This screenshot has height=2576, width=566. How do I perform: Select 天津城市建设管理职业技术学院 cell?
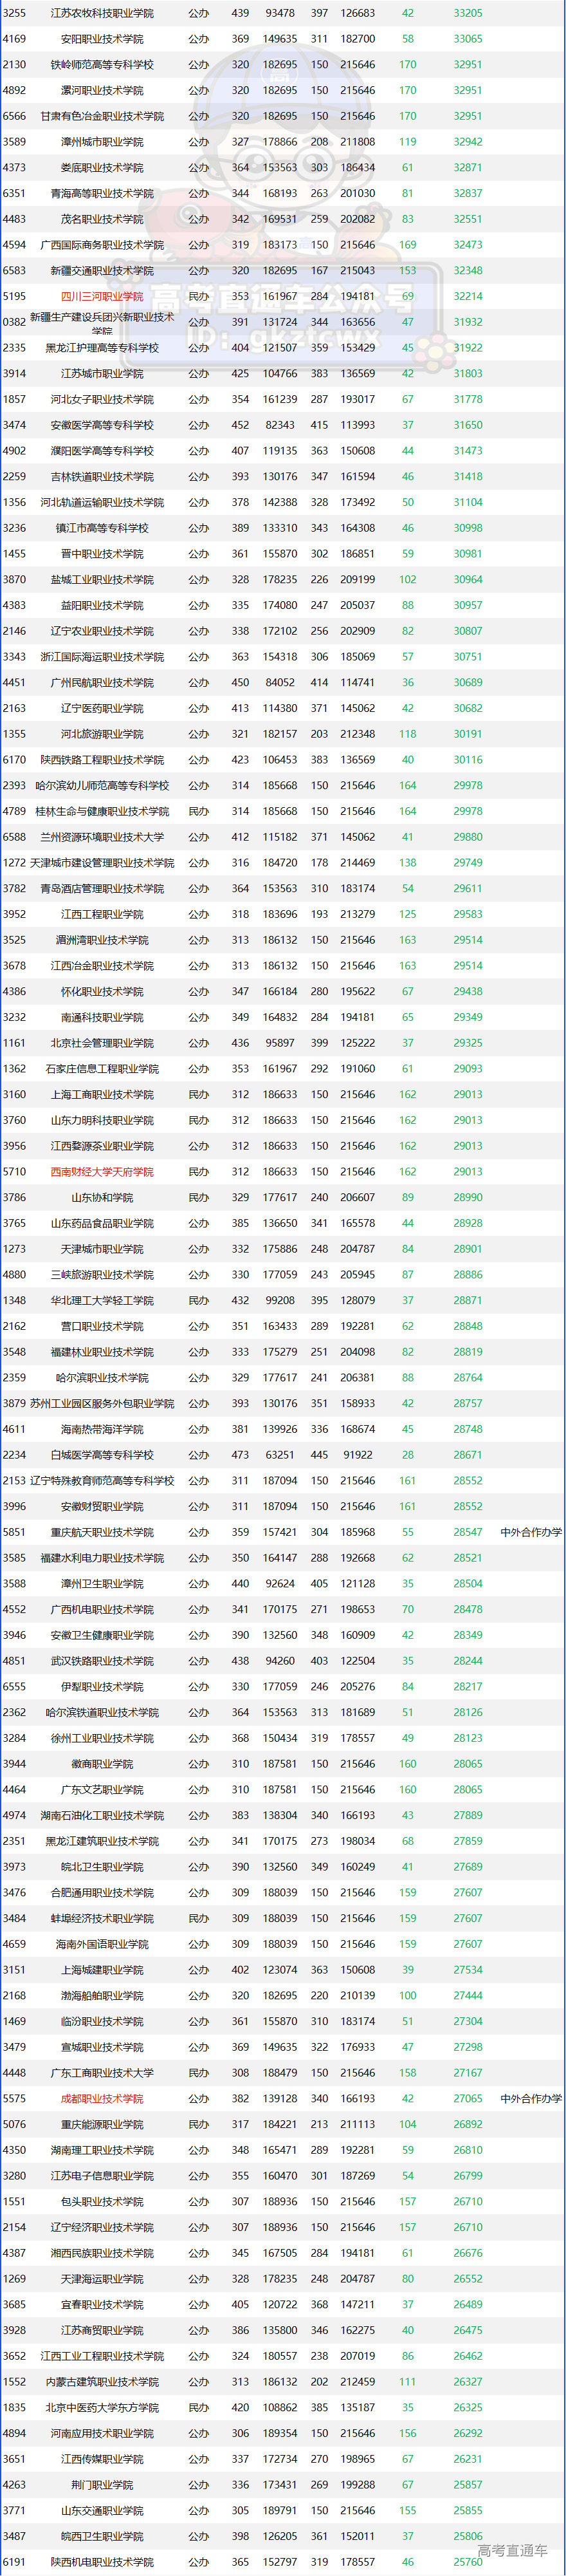click(102, 863)
